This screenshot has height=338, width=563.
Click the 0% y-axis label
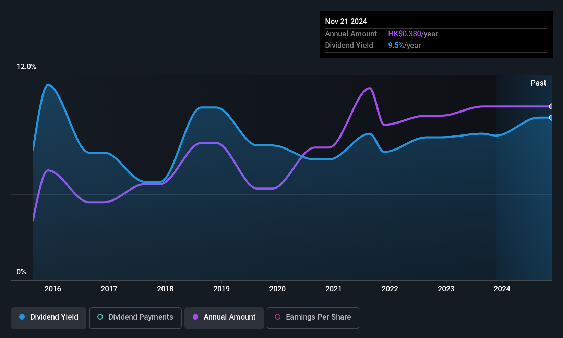click(21, 272)
